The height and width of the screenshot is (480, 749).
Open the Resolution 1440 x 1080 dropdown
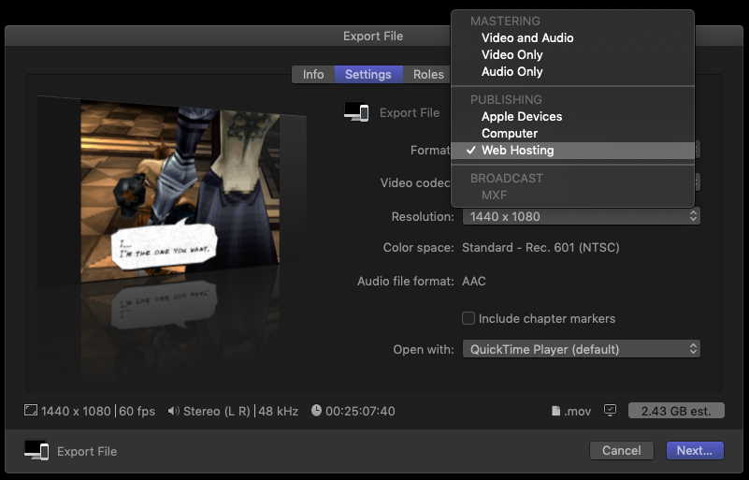coord(581,216)
